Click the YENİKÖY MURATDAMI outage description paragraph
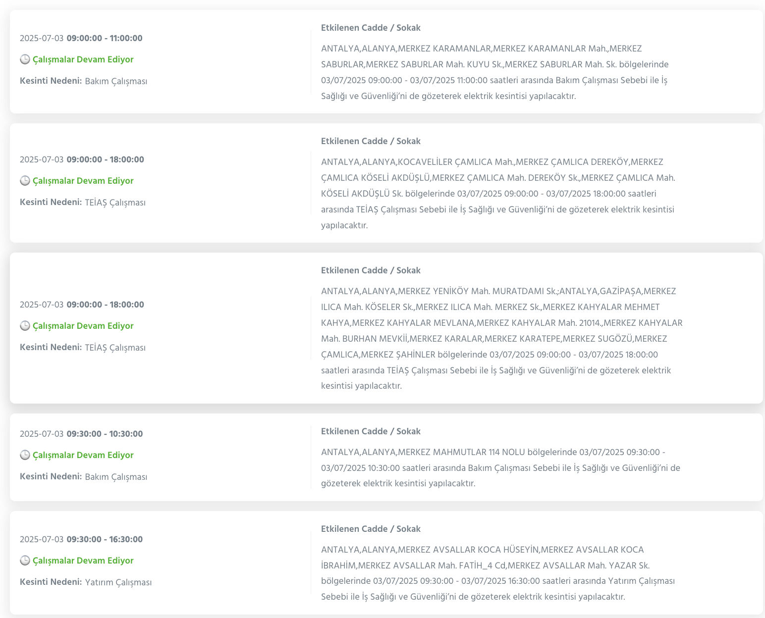 [500, 339]
